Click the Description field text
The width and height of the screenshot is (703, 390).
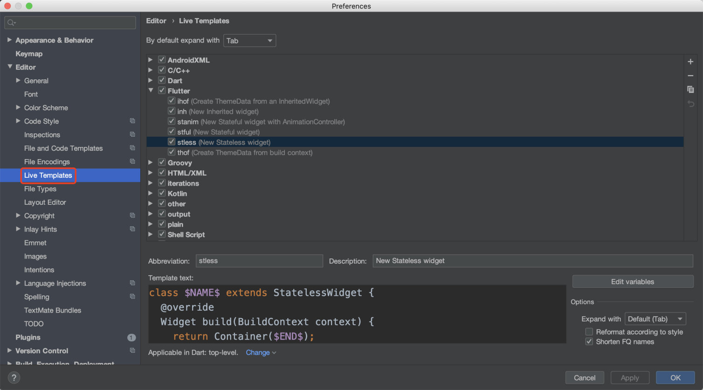coord(533,261)
